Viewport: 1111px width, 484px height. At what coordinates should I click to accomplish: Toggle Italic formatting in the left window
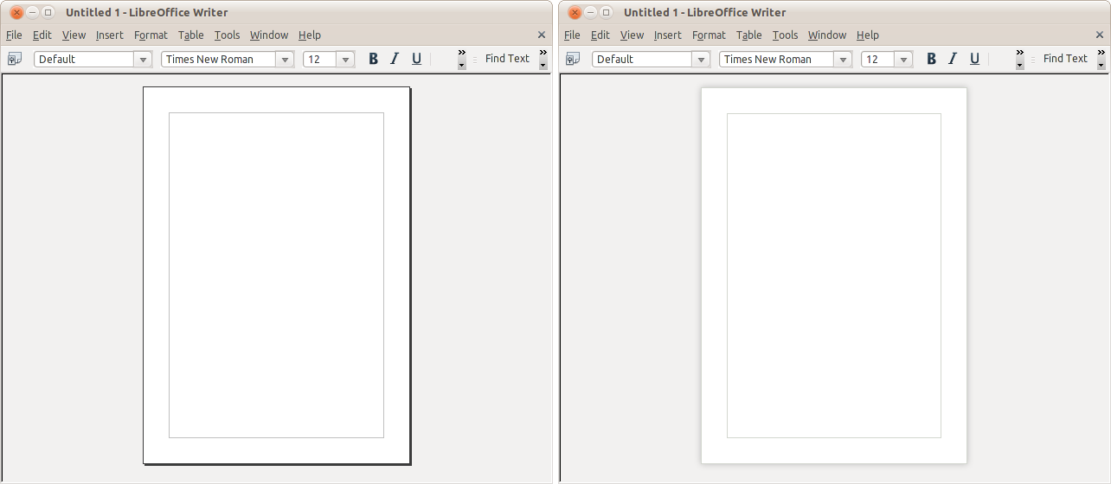[395, 59]
